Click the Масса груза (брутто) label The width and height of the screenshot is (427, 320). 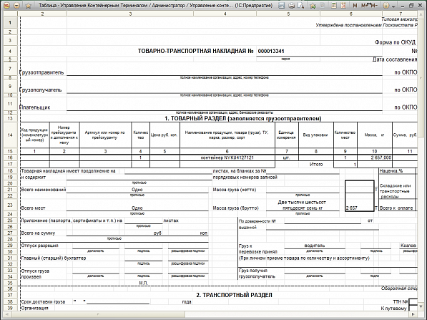click(235, 208)
